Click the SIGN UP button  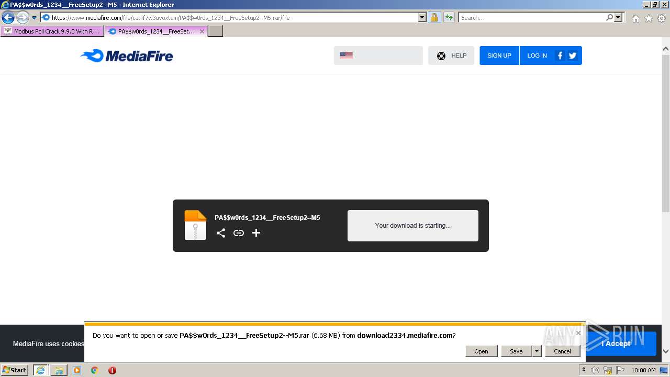tap(499, 56)
